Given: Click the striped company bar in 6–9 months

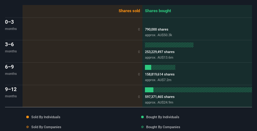Looking at the screenshot, I should (x=163, y=67).
